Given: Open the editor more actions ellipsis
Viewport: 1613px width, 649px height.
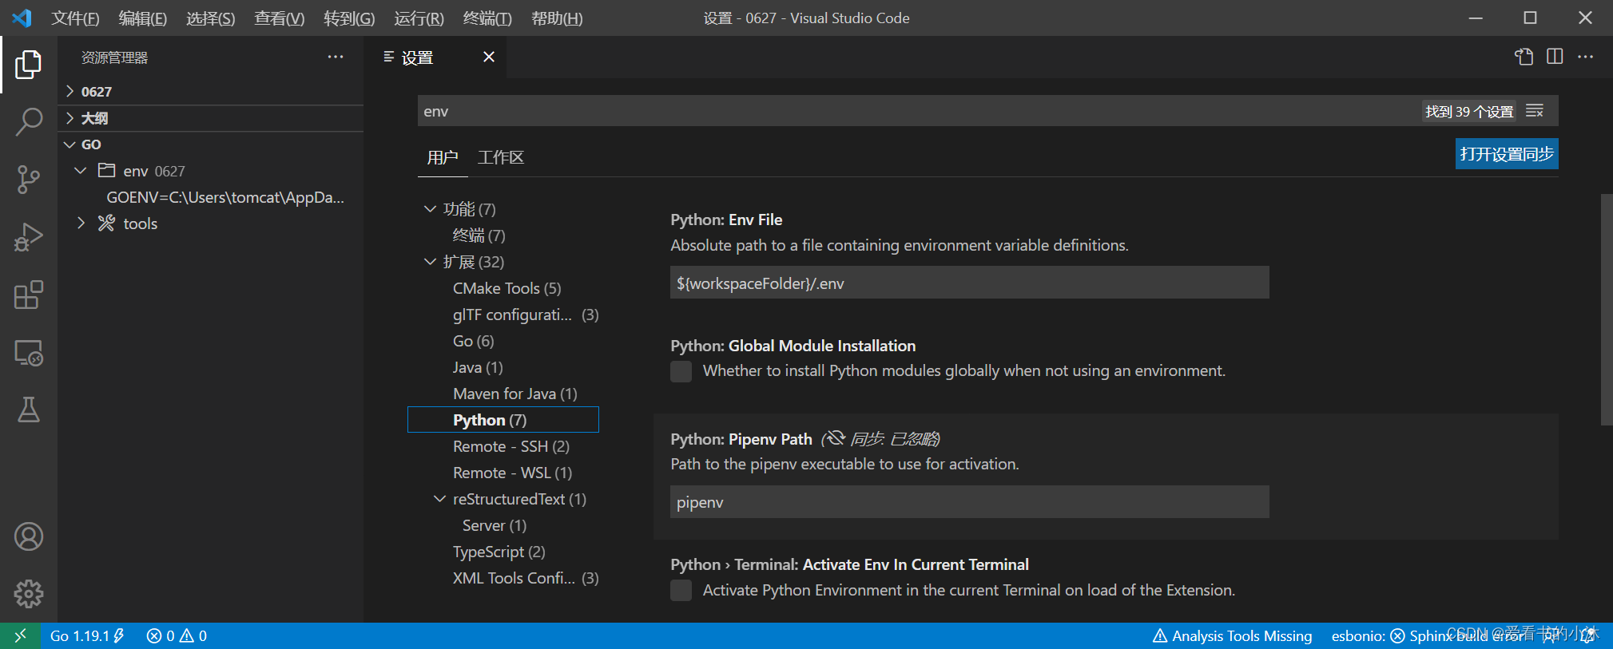Looking at the screenshot, I should click(x=1586, y=57).
